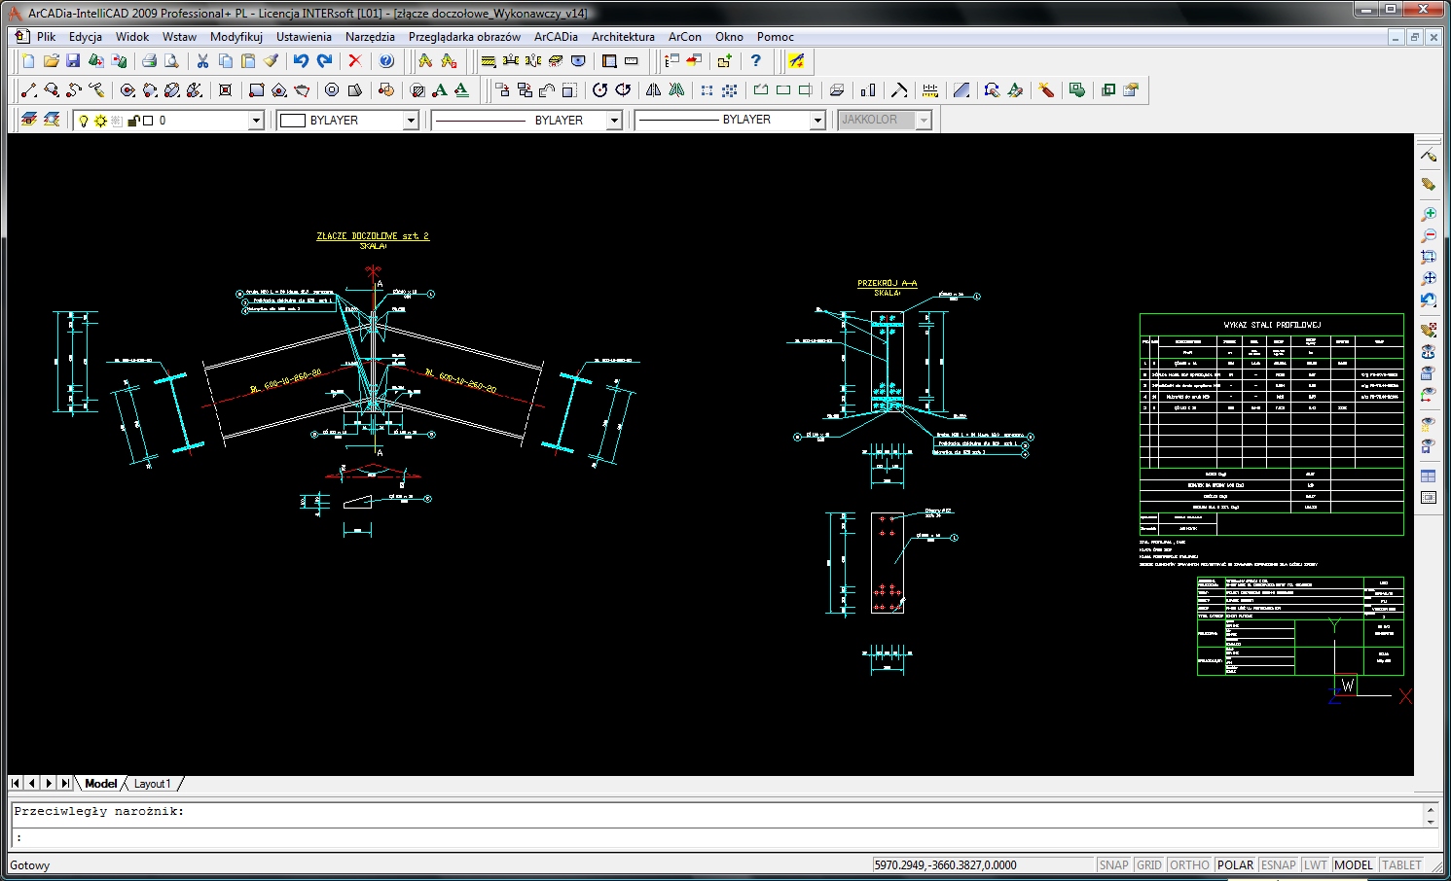The image size is (1451, 881).
Task: Click the white BYLAYER color swatch
Action: [293, 121]
